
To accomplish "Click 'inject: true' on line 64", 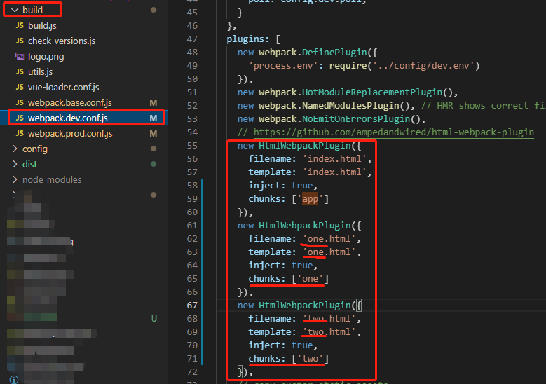I will [280, 266].
